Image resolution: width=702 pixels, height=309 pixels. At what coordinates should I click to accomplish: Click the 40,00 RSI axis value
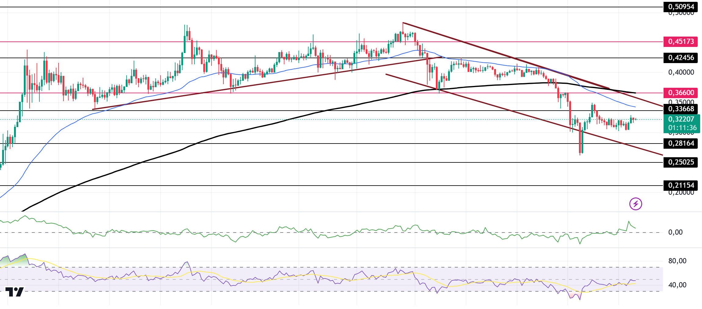[x=677, y=285]
